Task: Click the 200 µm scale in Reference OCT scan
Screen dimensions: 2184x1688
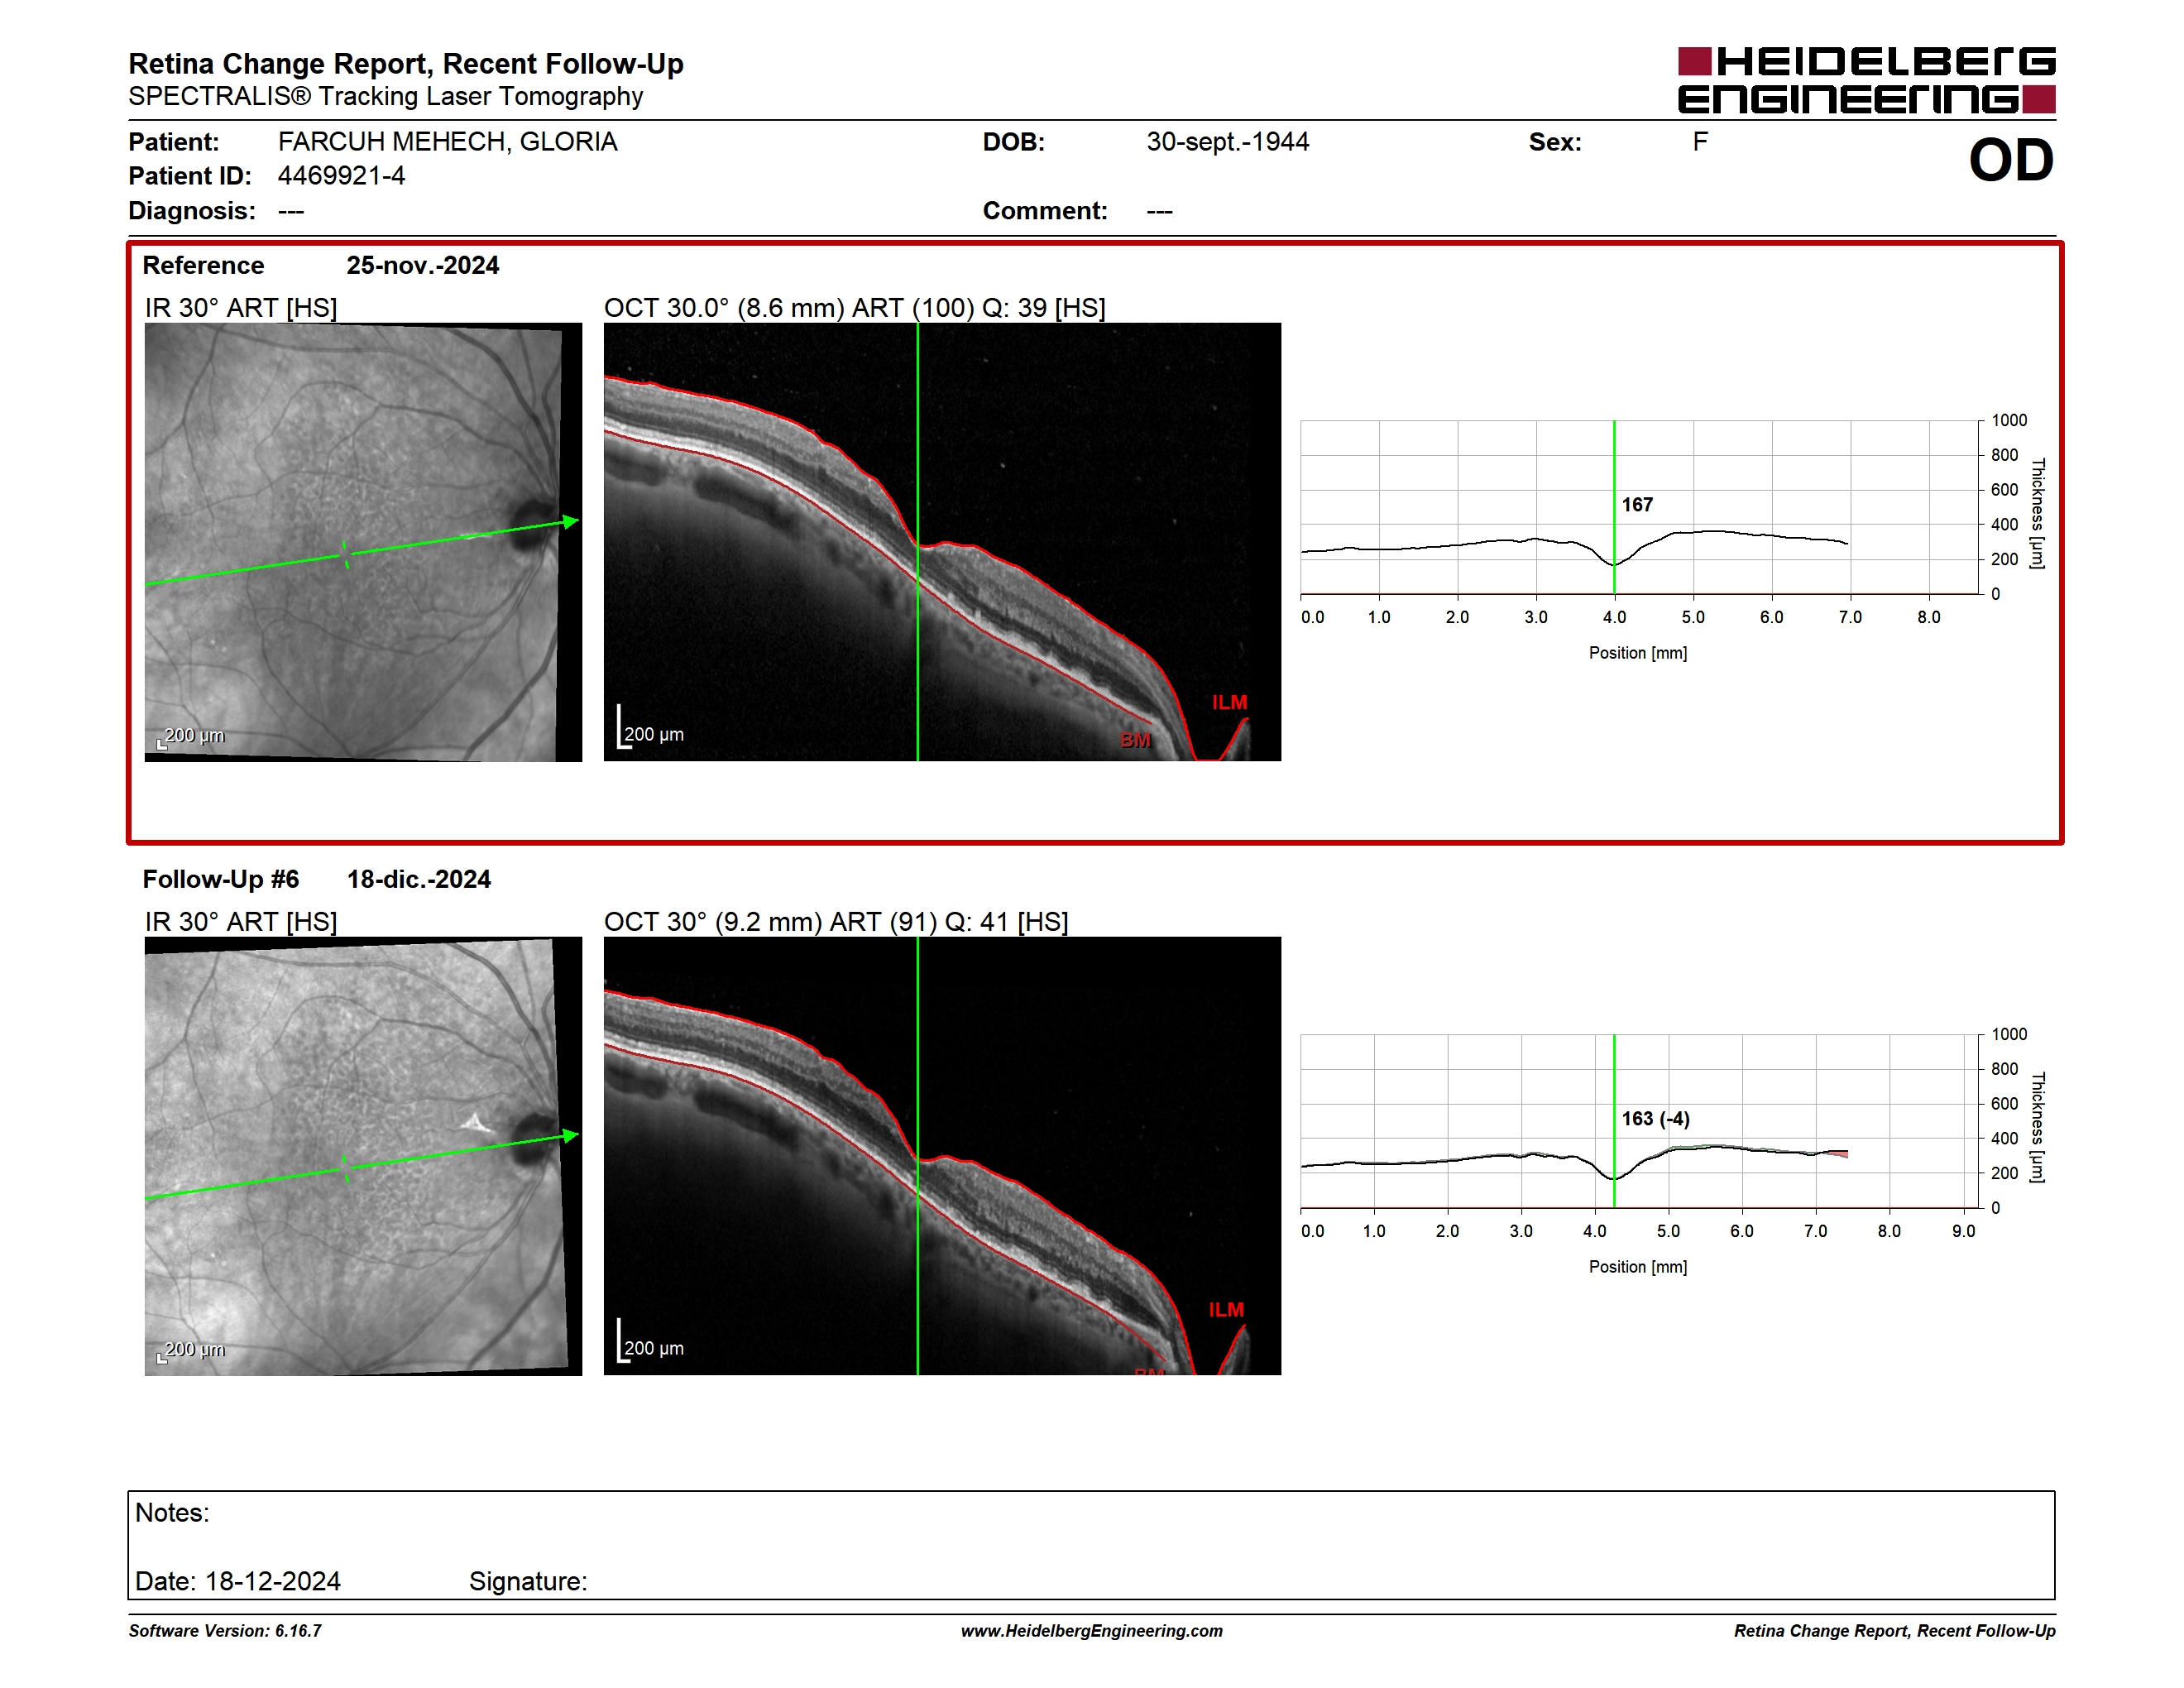Action: [x=651, y=729]
